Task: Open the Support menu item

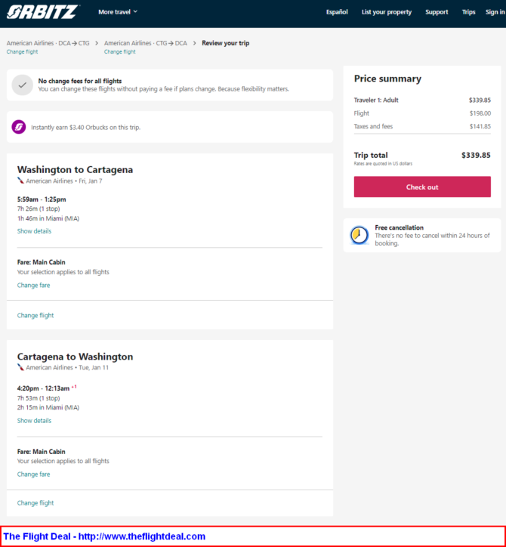Action: [437, 12]
